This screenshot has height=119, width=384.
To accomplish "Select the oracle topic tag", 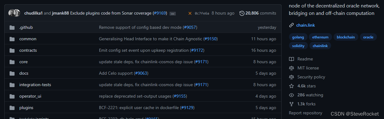I will coord(368,37).
